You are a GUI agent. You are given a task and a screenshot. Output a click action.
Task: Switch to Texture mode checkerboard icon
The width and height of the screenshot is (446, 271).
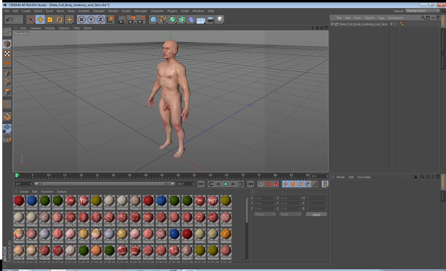(x=7, y=54)
